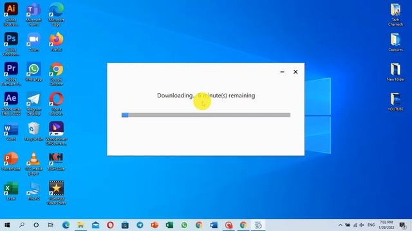The width and height of the screenshot is (412, 231).
Task: Open the Mail app from taskbar
Action: click(95, 225)
